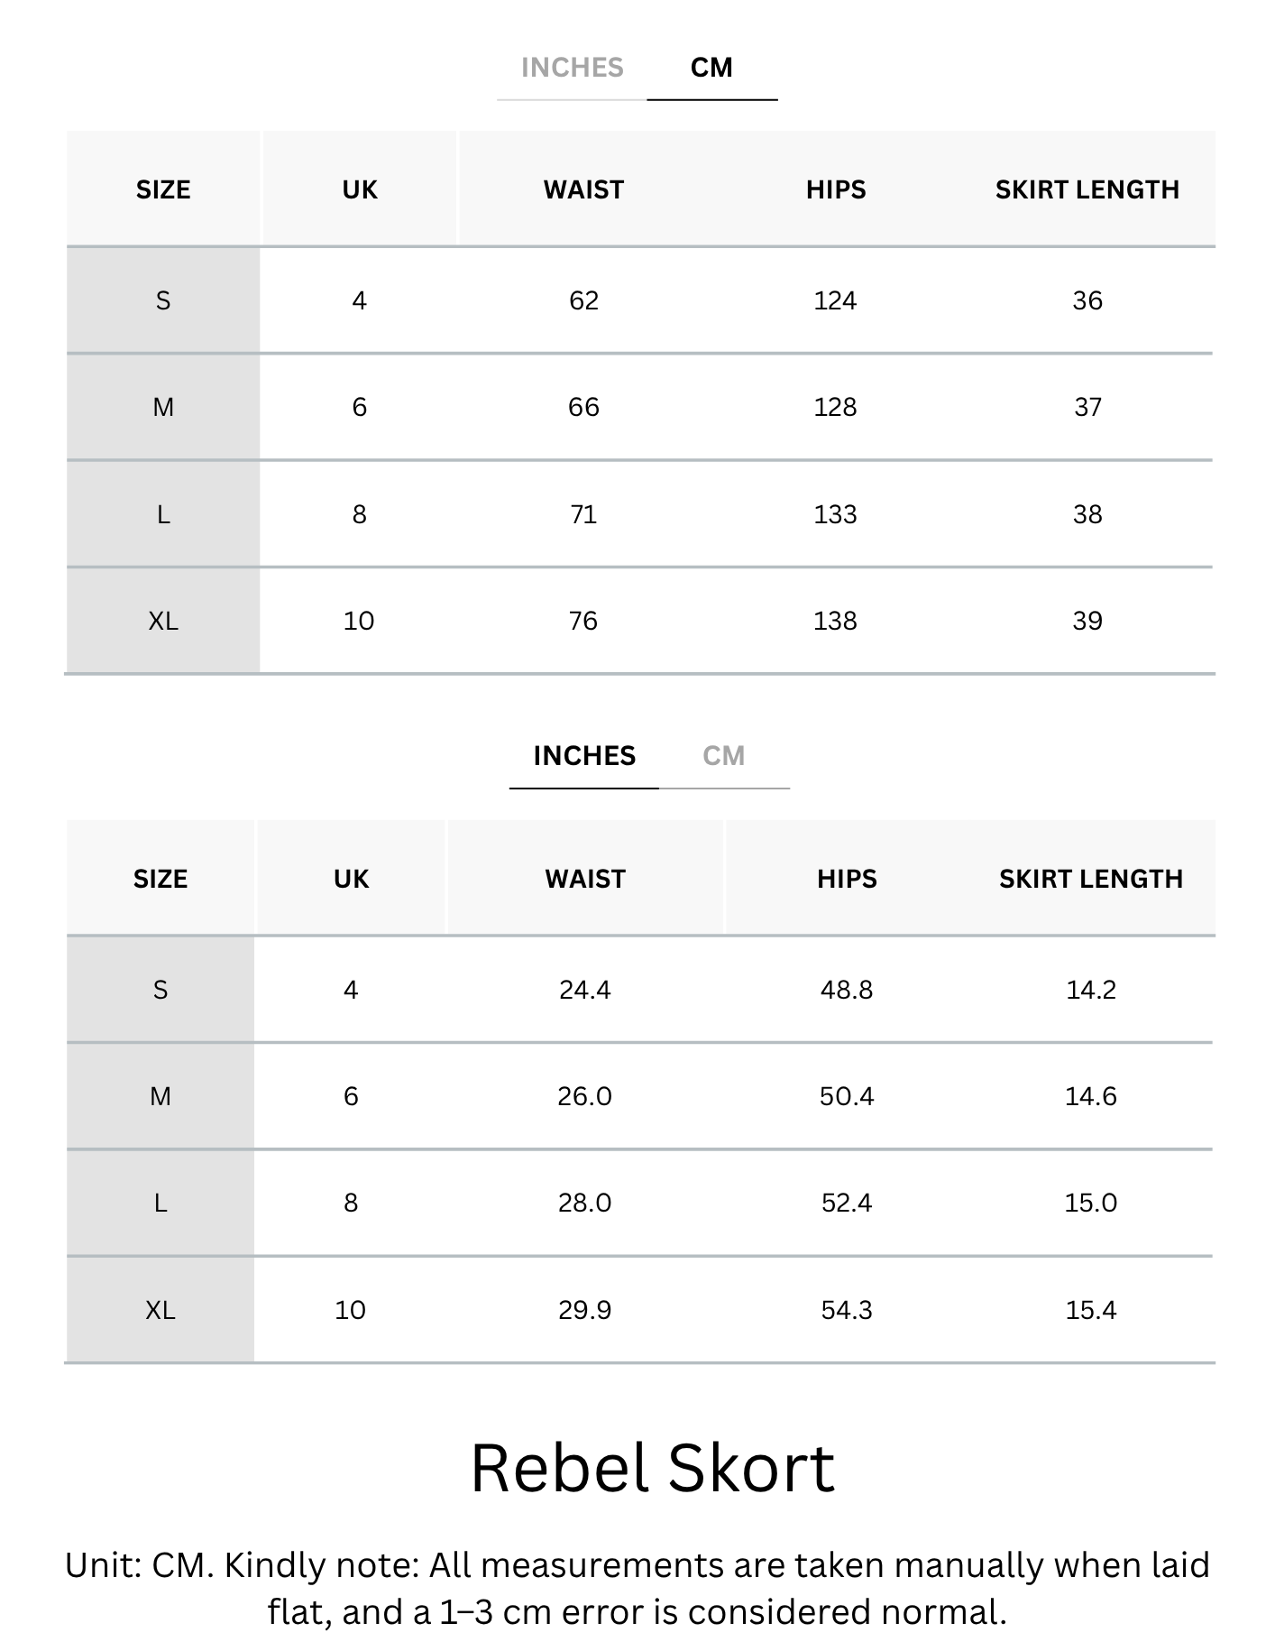Screen dimensions: 1275x1651
Task: Click the hips value 138
Action: click(x=835, y=621)
